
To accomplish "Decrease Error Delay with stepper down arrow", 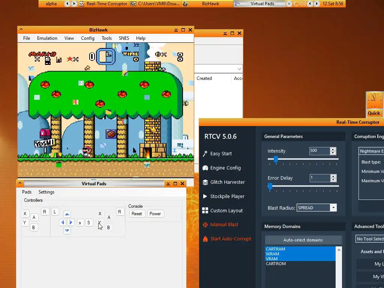I will coord(333,180).
